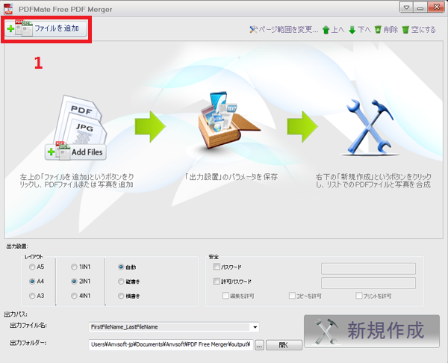Click the PDFMate app icon in title bar
Image resolution: width=448 pixels, height=363 pixels.
[x=8, y=9]
